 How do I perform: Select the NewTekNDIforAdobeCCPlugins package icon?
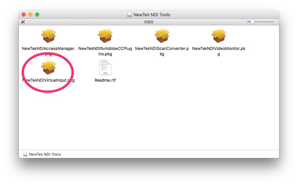click(105, 36)
